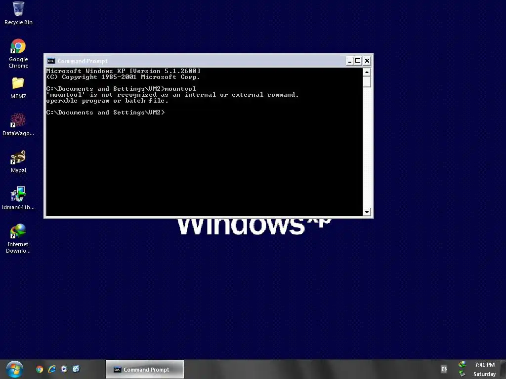
Task: Open the Command Prompt window system menu icon
Action: pyautogui.click(x=51, y=61)
